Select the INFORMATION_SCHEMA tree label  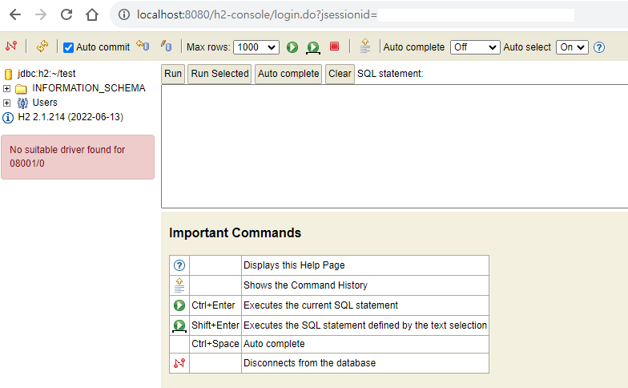pyautogui.click(x=88, y=88)
